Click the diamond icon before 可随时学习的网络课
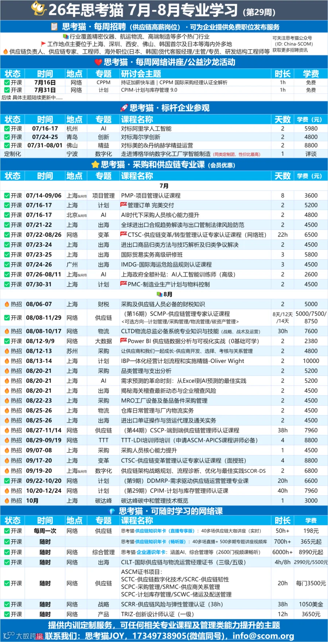This screenshot has width=328, height=642. click(112, 511)
